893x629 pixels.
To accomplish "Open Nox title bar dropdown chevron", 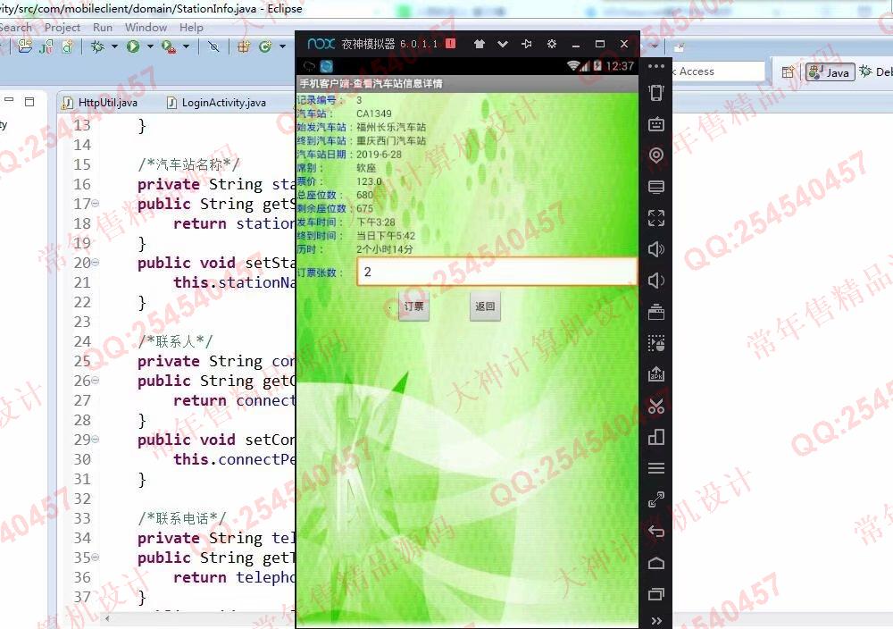I will pos(502,44).
